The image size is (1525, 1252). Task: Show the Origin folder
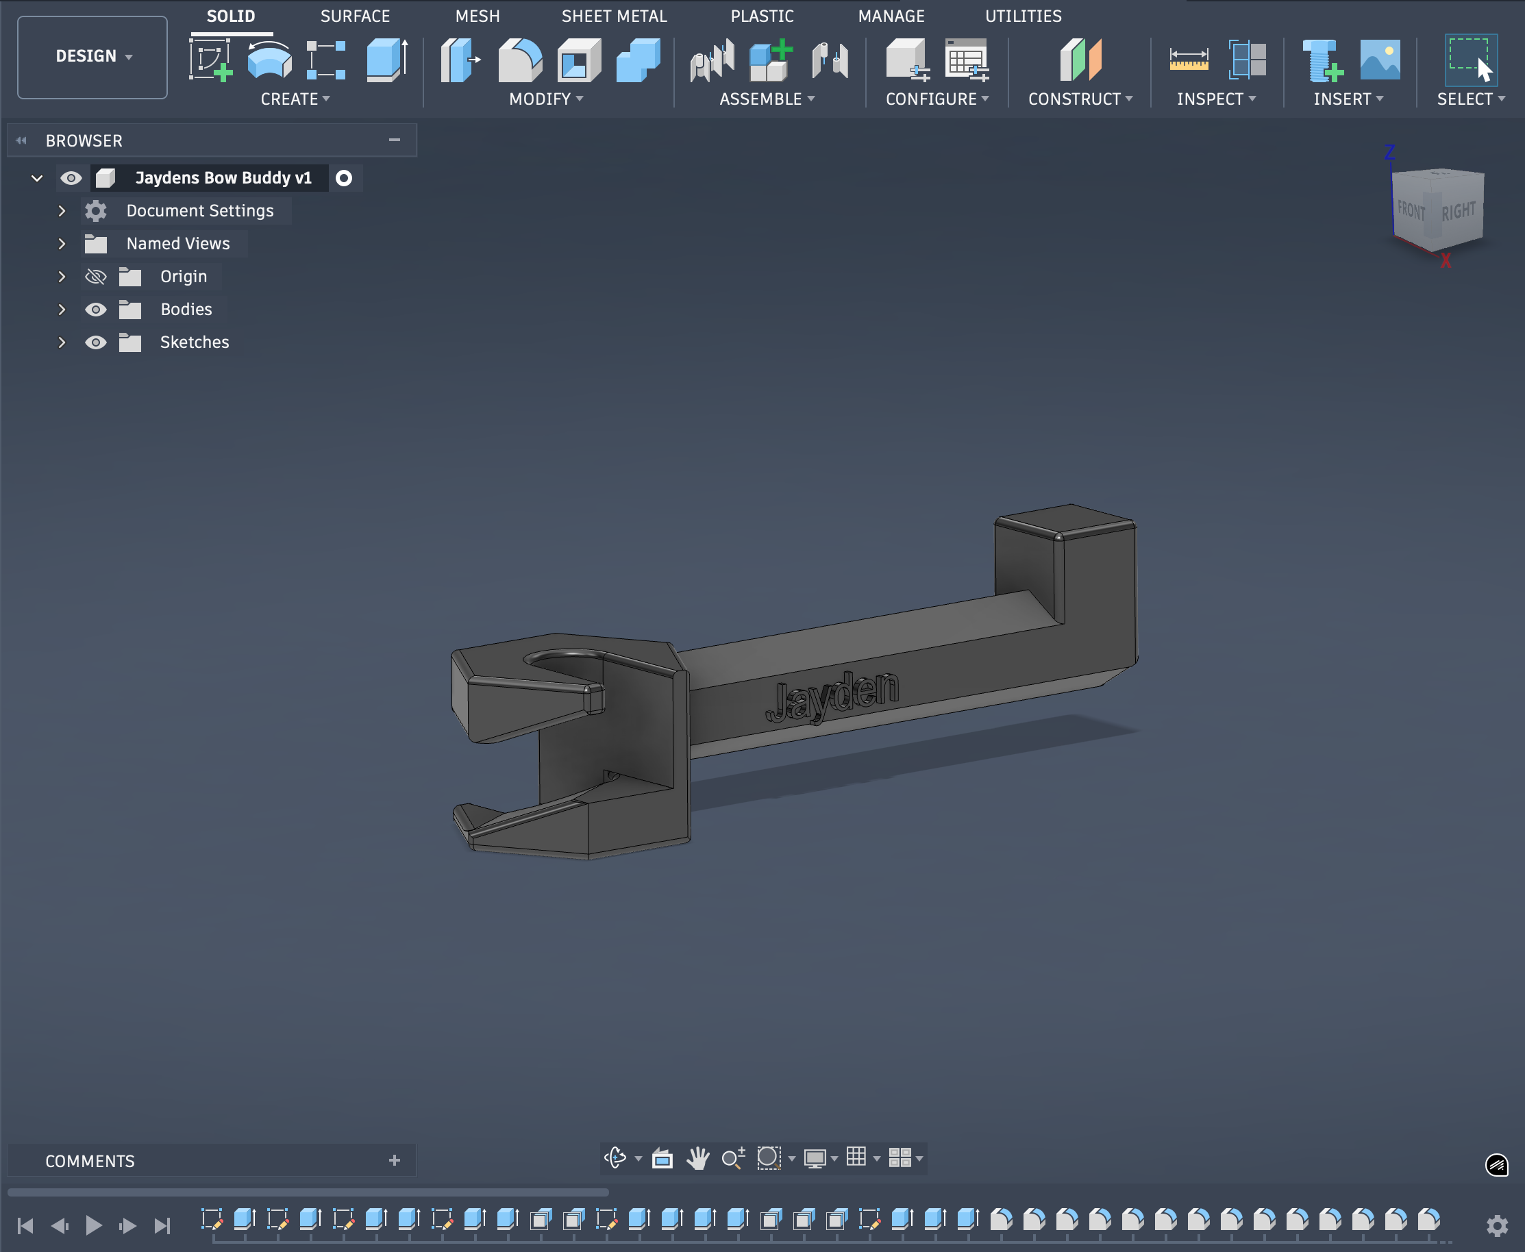96,276
